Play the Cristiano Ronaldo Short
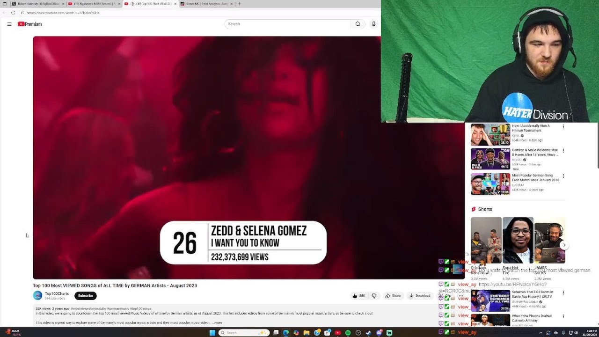This screenshot has width=599, height=337. pos(486,240)
